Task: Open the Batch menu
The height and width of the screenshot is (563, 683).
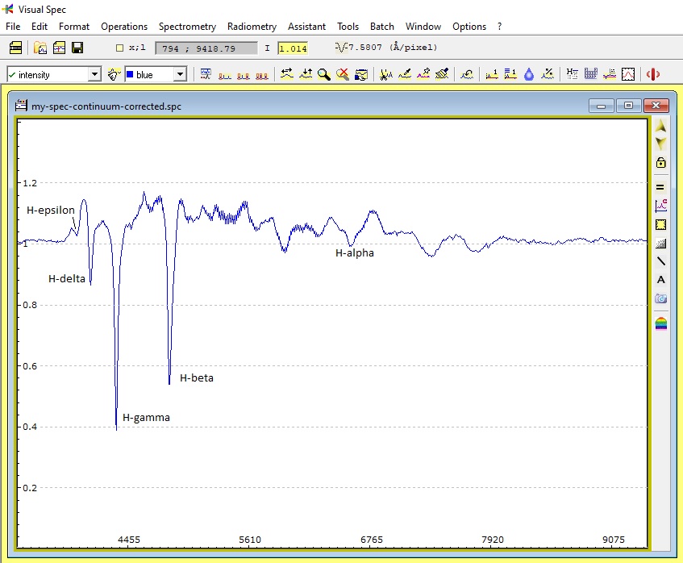Action: (382, 27)
